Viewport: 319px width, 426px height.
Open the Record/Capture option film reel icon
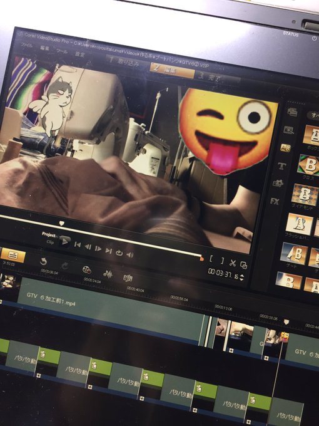click(86, 270)
